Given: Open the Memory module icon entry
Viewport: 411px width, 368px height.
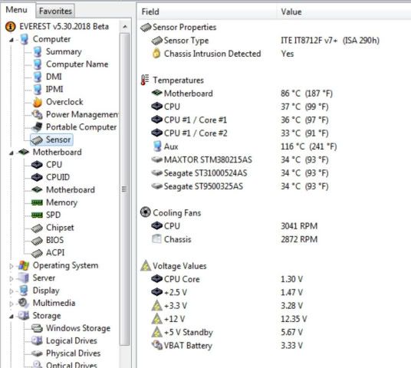Looking at the screenshot, I should pos(37,202).
